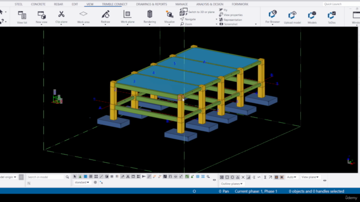Screen dimensions: 360x202
Task: Click the small icon under the search box
Action: (x=29, y=183)
